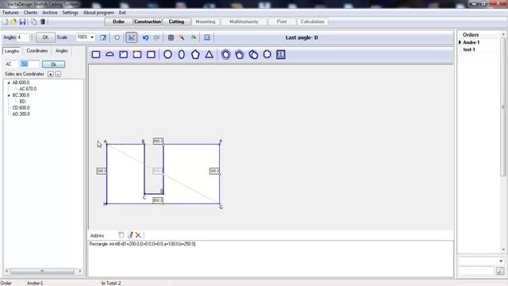
Task: Edit add-in with the pencil icon
Action: coord(130,235)
